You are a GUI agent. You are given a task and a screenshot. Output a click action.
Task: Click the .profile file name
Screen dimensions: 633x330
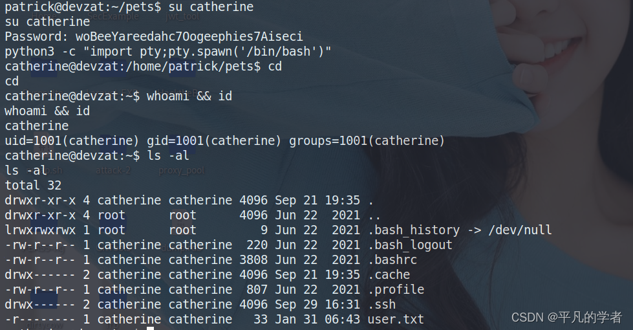[396, 290]
